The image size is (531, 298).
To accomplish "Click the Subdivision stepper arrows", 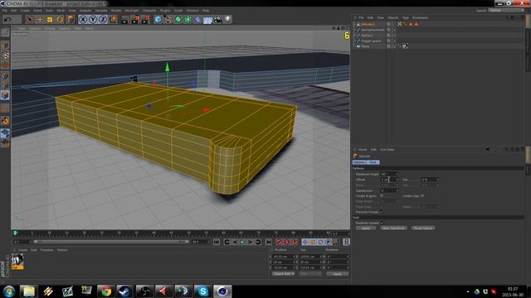I will point(397,190).
